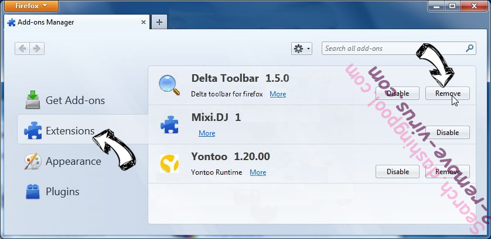Viewport: 491px width, 239px height.
Task: Select the Yontoo 1.20.00 title
Action: (230, 156)
